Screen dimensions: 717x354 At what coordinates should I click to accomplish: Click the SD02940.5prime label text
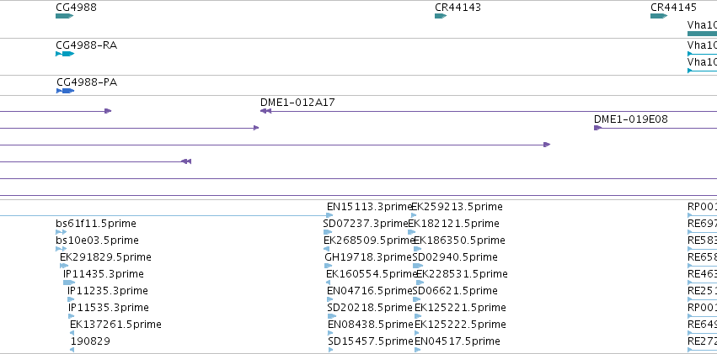pos(455,257)
